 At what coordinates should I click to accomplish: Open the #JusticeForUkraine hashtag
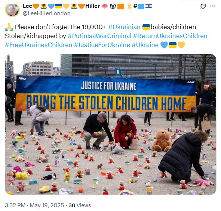point(102,45)
